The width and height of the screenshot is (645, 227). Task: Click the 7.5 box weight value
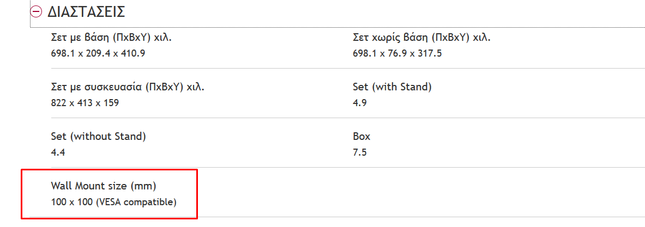(360, 152)
